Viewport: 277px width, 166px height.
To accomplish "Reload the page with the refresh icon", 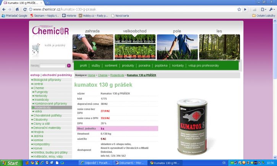I will pyautogui.click(x=25, y=10).
